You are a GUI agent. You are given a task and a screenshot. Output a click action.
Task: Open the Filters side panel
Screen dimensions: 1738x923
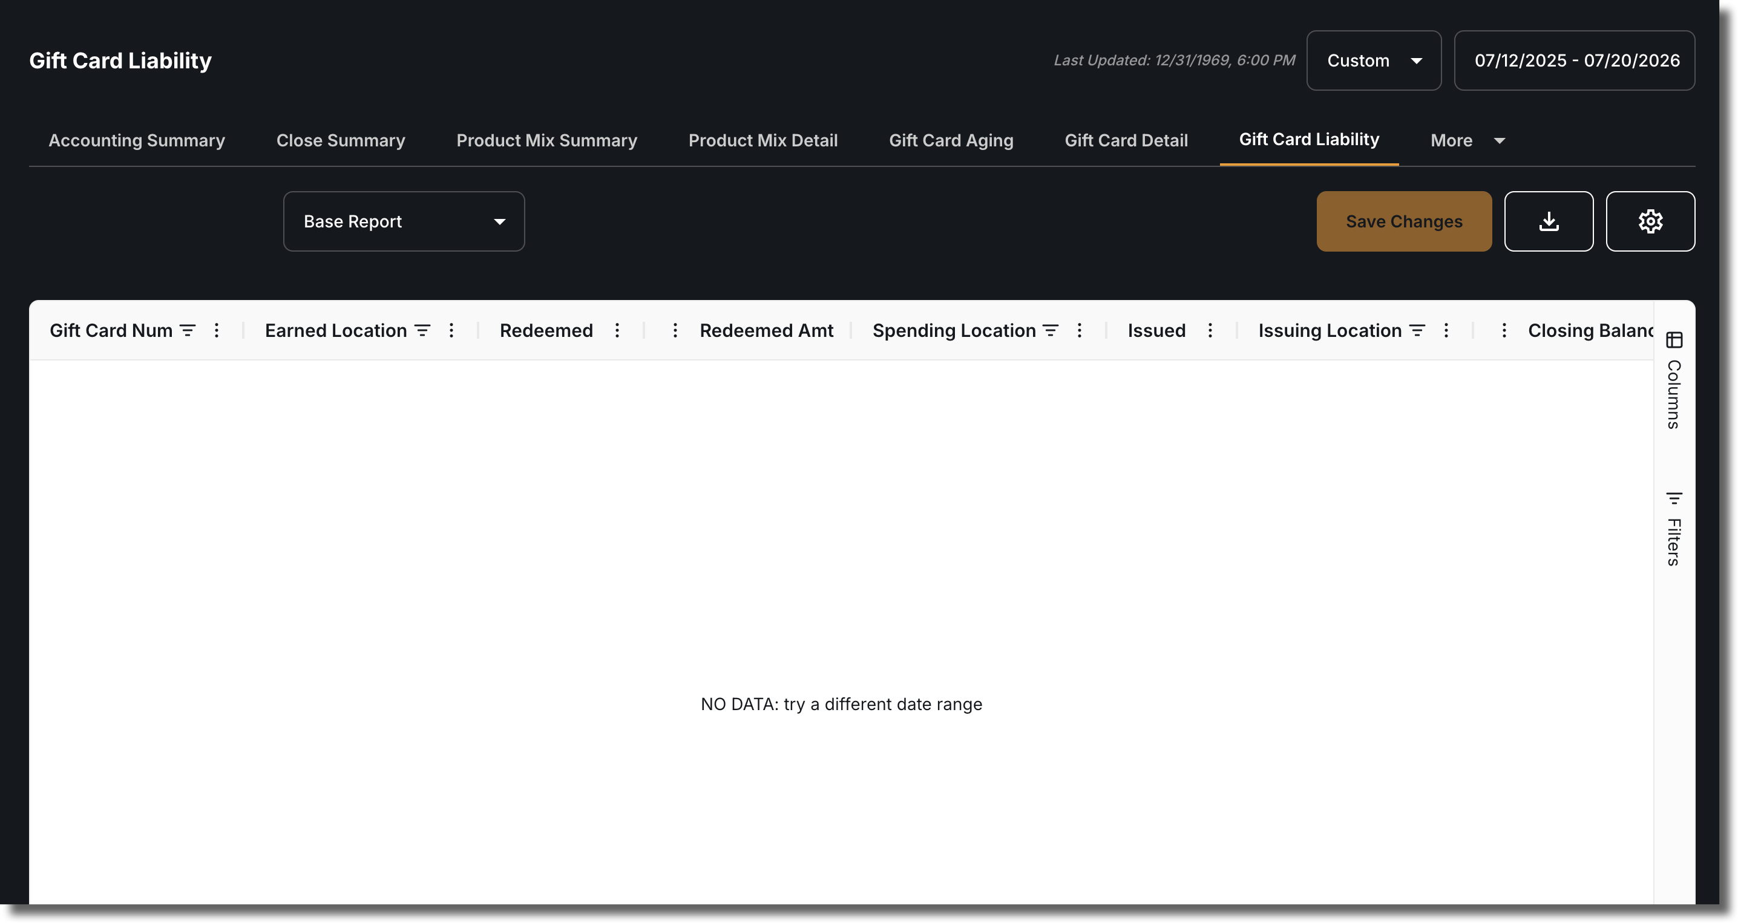(1674, 529)
